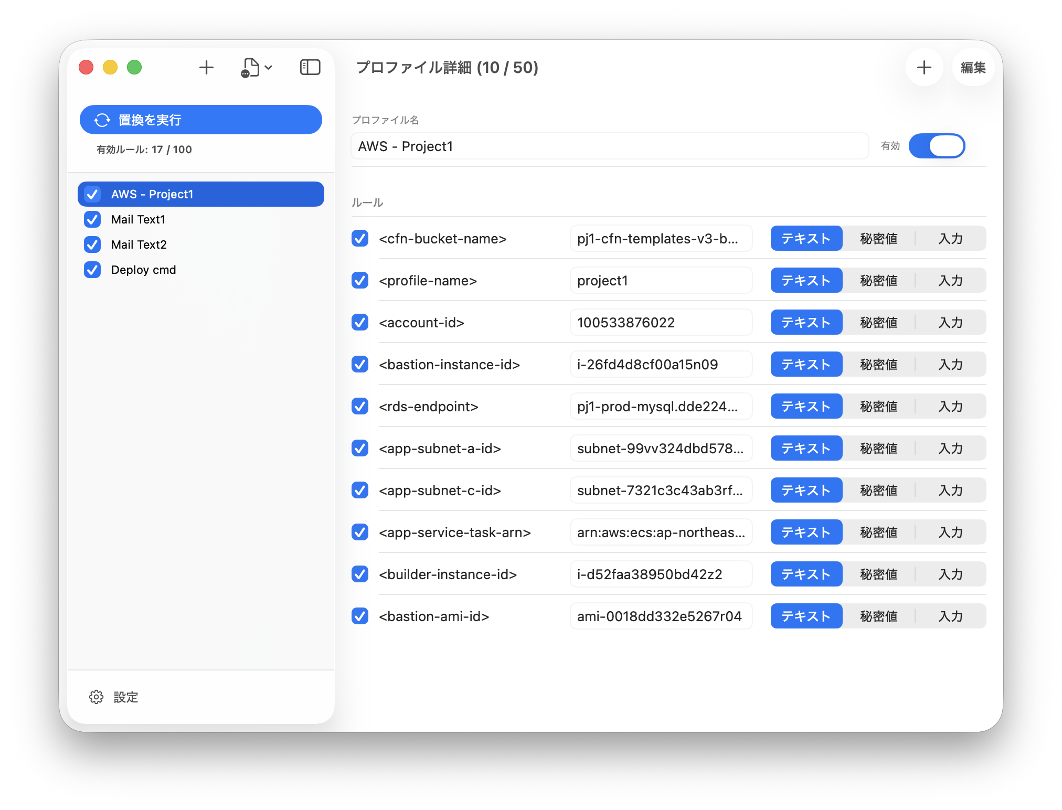Click the add profile plus icon in sidebar
This screenshot has width=1062, height=810.
click(206, 67)
